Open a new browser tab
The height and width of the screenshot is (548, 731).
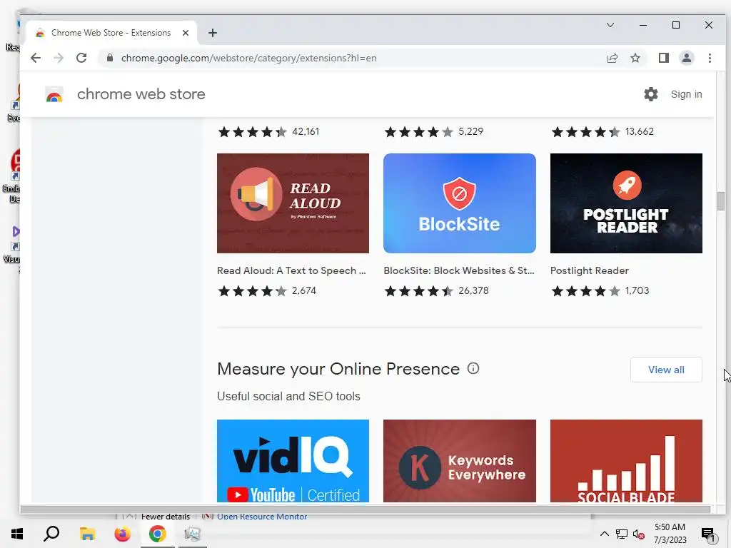[x=213, y=33]
